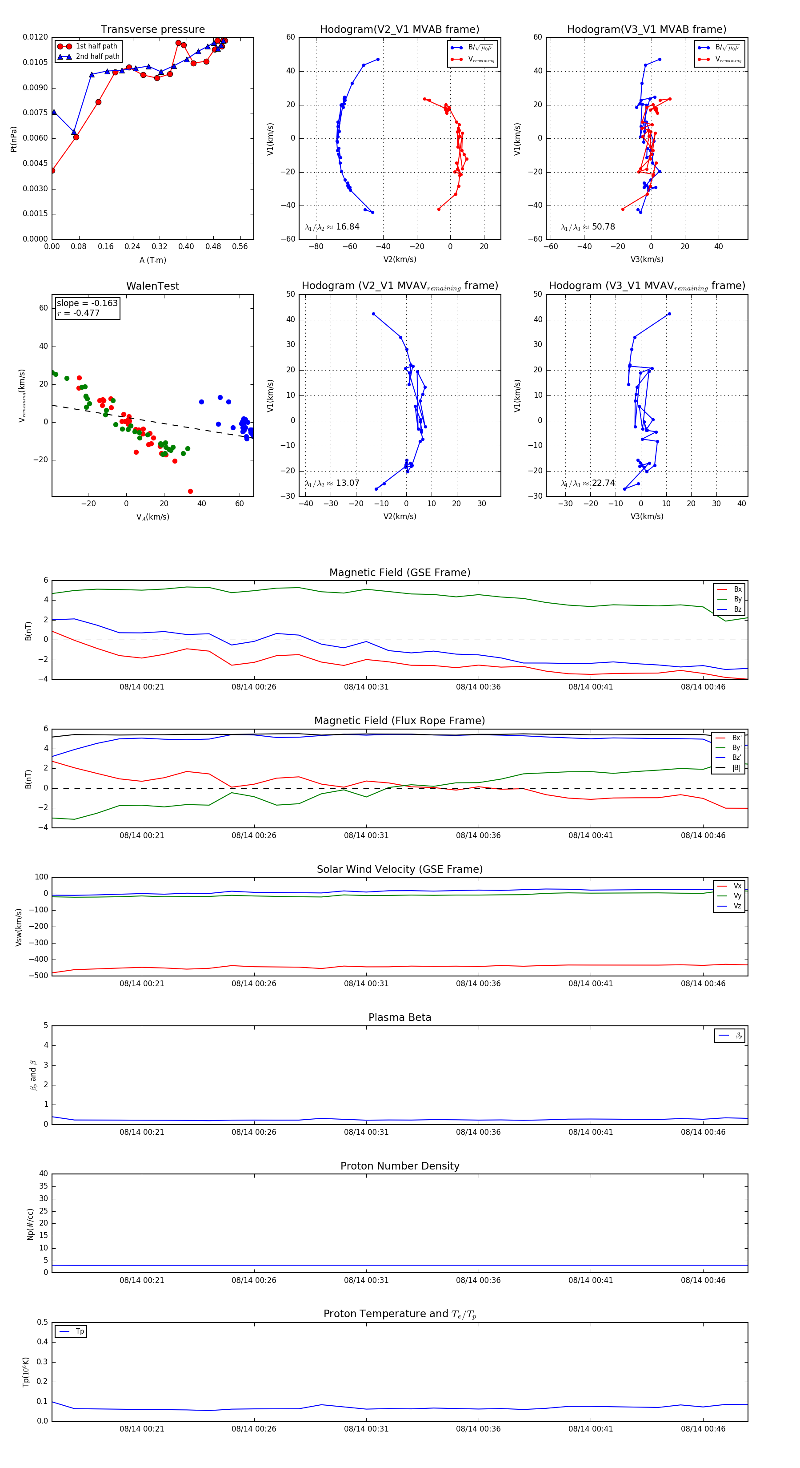The width and height of the screenshot is (800, 1468).
Task: Click the "WalenTest" plot title
Action: click(x=152, y=286)
